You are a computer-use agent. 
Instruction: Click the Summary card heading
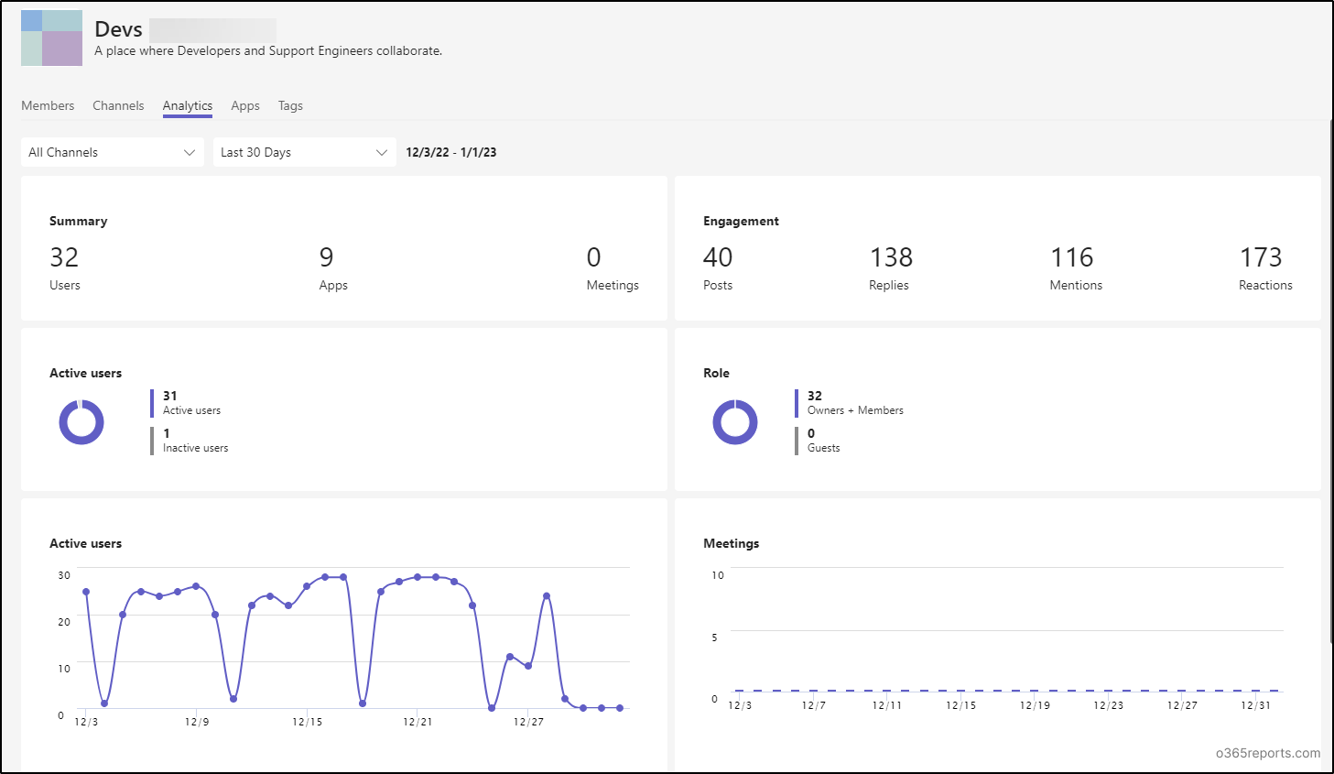(79, 221)
